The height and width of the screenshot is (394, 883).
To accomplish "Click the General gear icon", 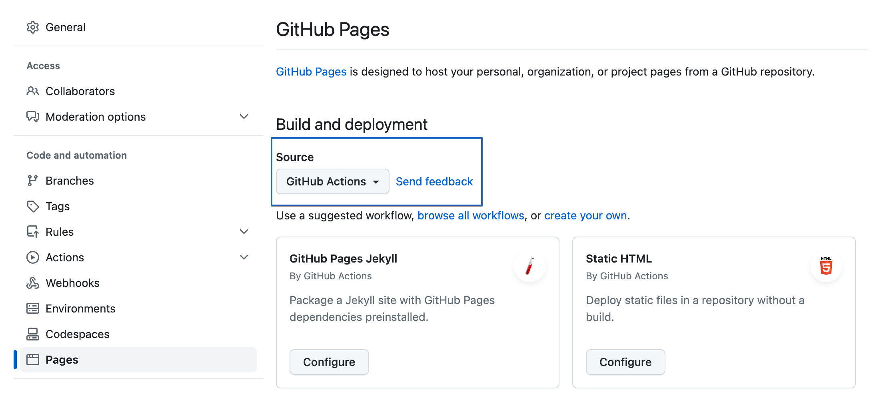I will click(33, 27).
